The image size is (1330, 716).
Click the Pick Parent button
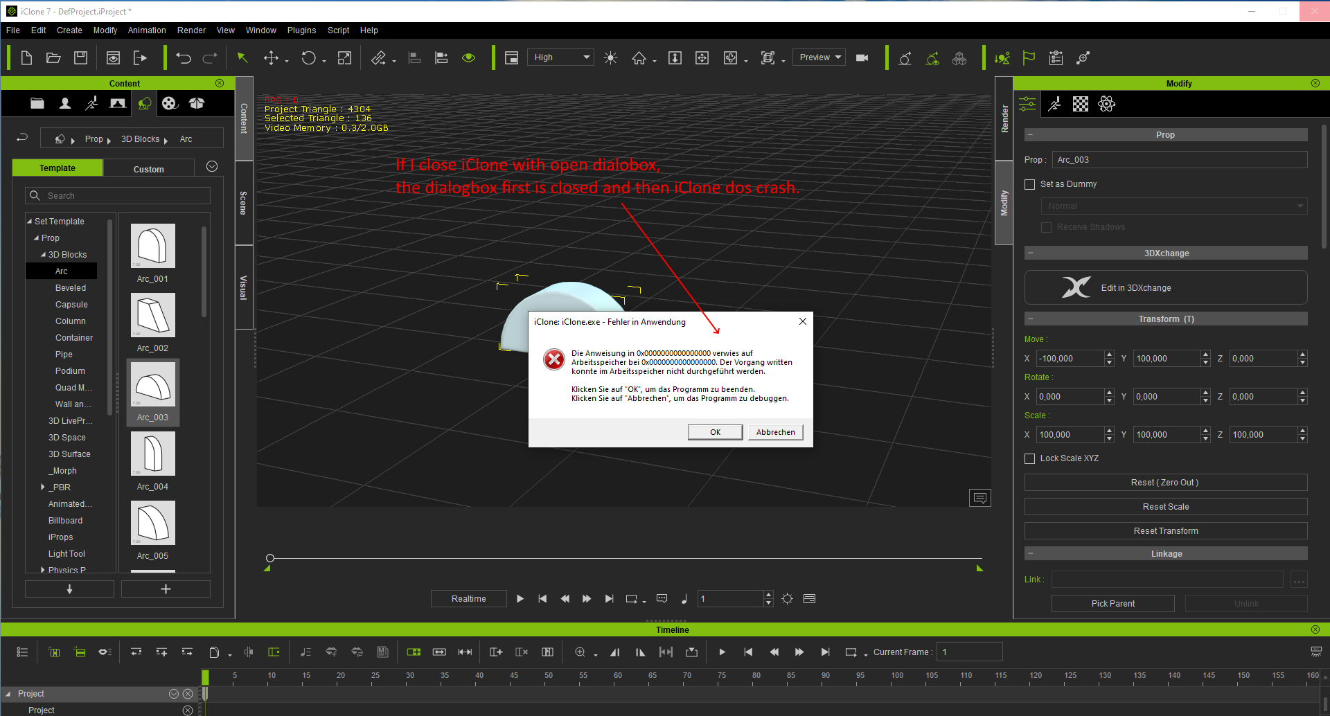point(1113,604)
